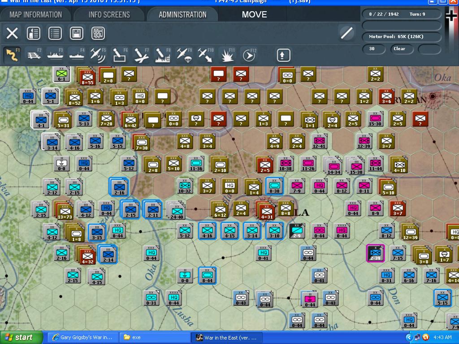Activate F9 air transport parachute mode
This screenshot has height=344, width=459.
coord(184,55)
